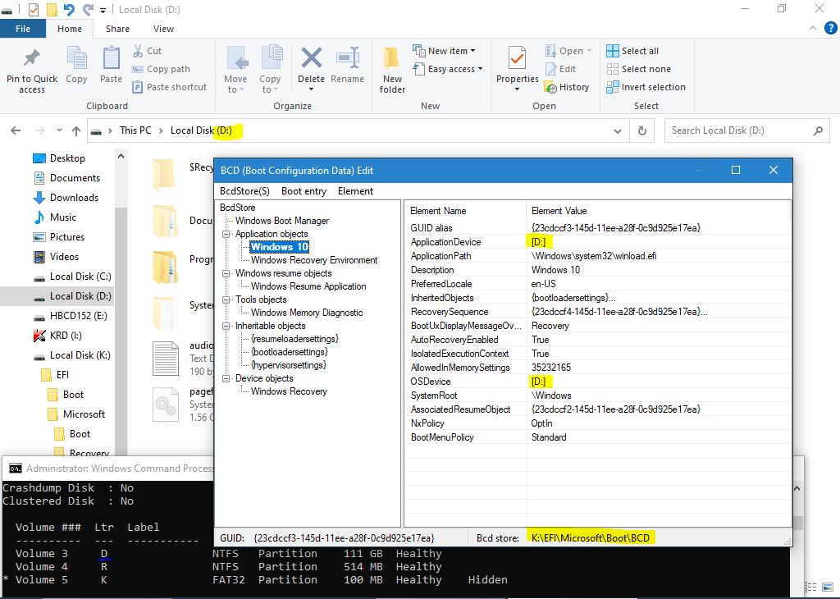Select Windows Boot Manager tree entry

coord(282,221)
